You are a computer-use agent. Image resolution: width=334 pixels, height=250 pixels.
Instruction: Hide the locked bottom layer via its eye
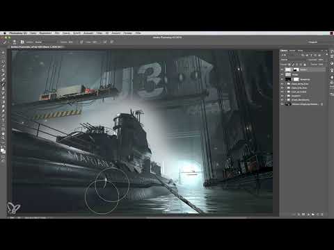pos(282,104)
